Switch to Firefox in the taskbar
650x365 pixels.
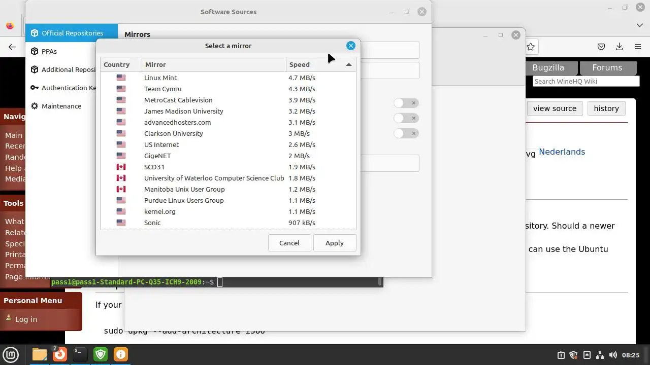pos(60,354)
